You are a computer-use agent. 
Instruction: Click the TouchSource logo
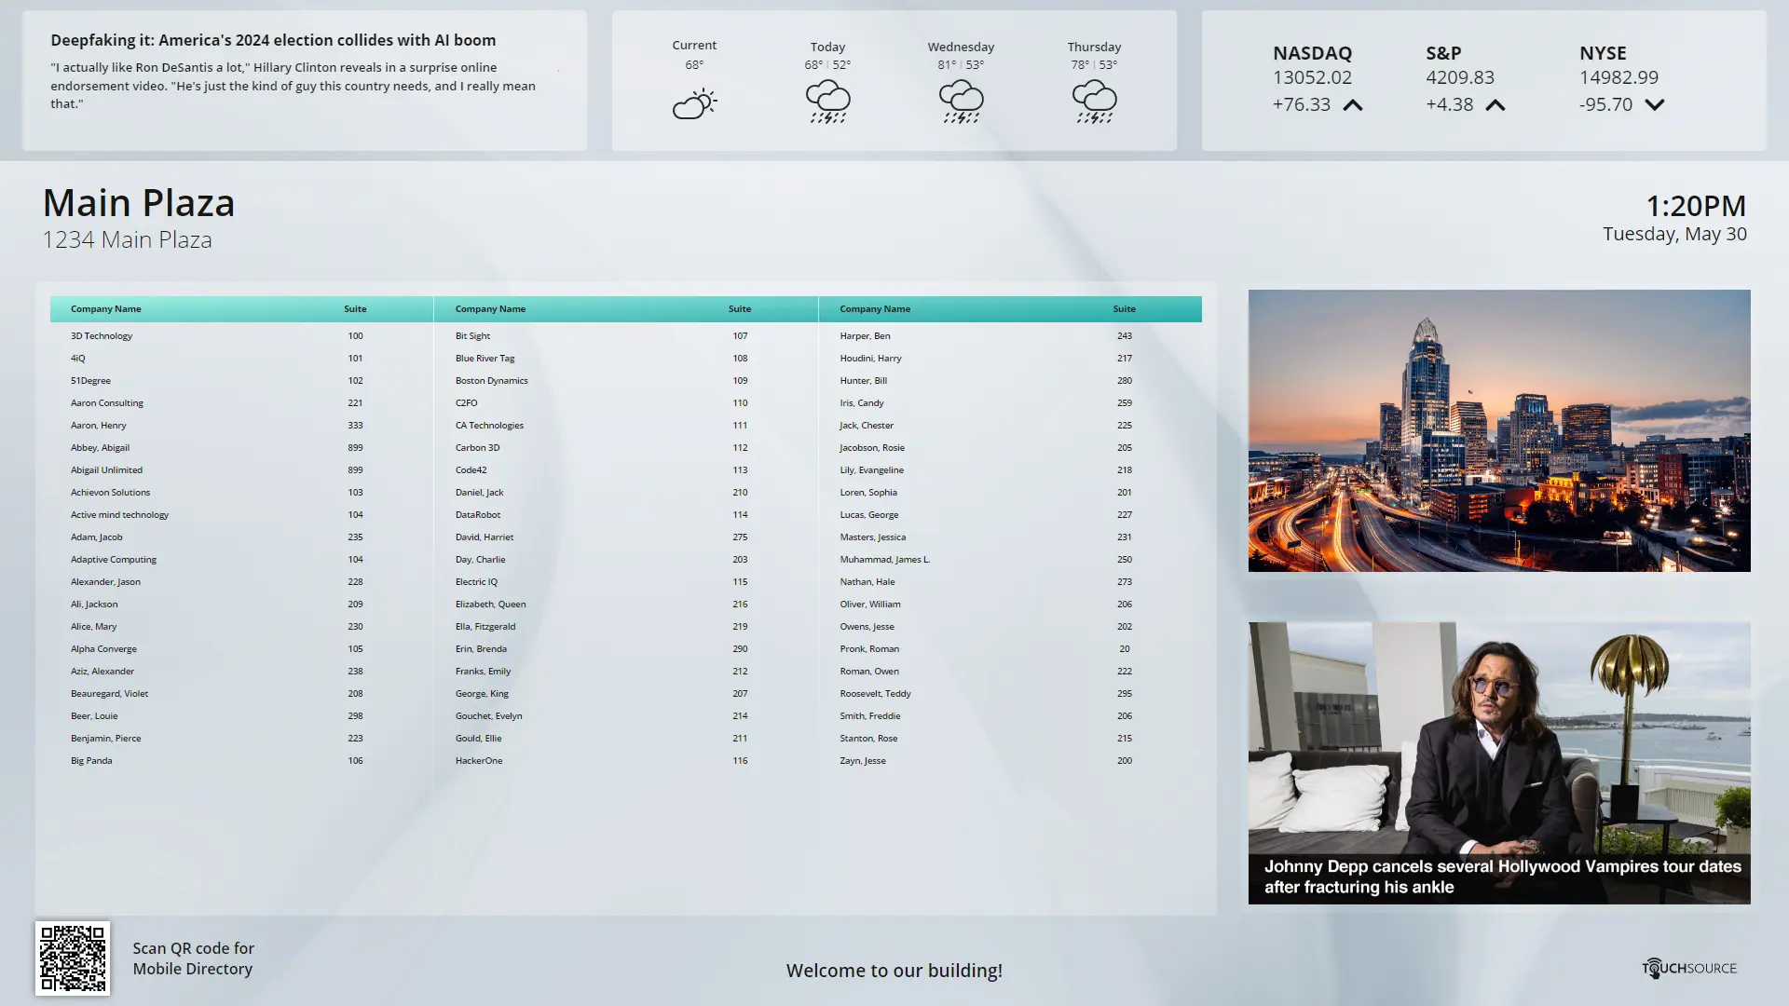pos(1689,969)
